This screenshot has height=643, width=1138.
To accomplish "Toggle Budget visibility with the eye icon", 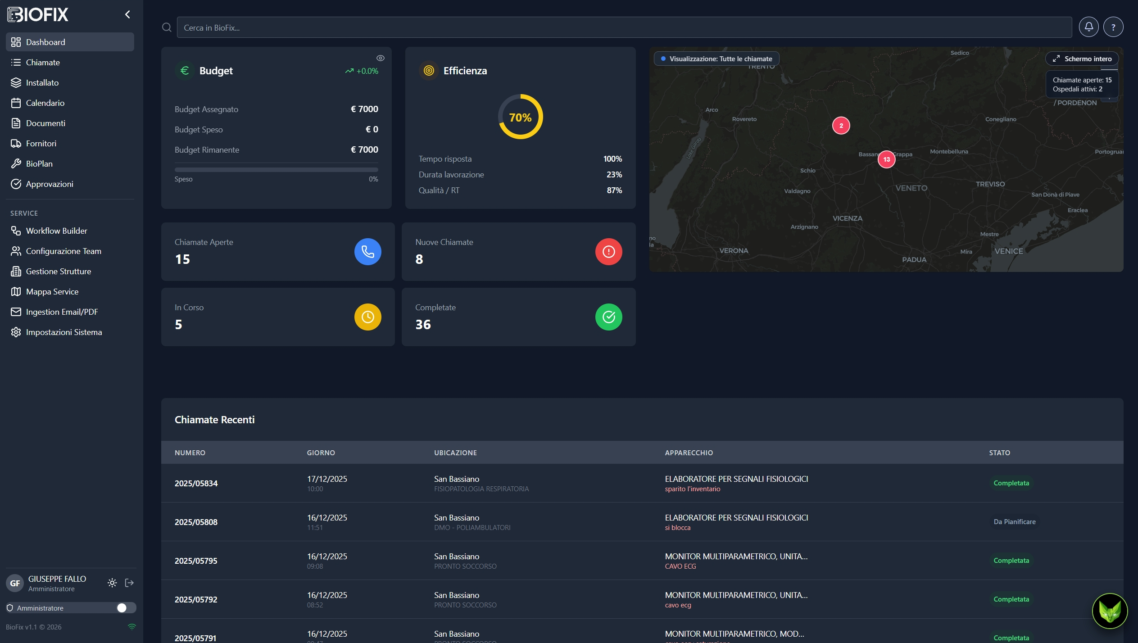I will pos(381,58).
